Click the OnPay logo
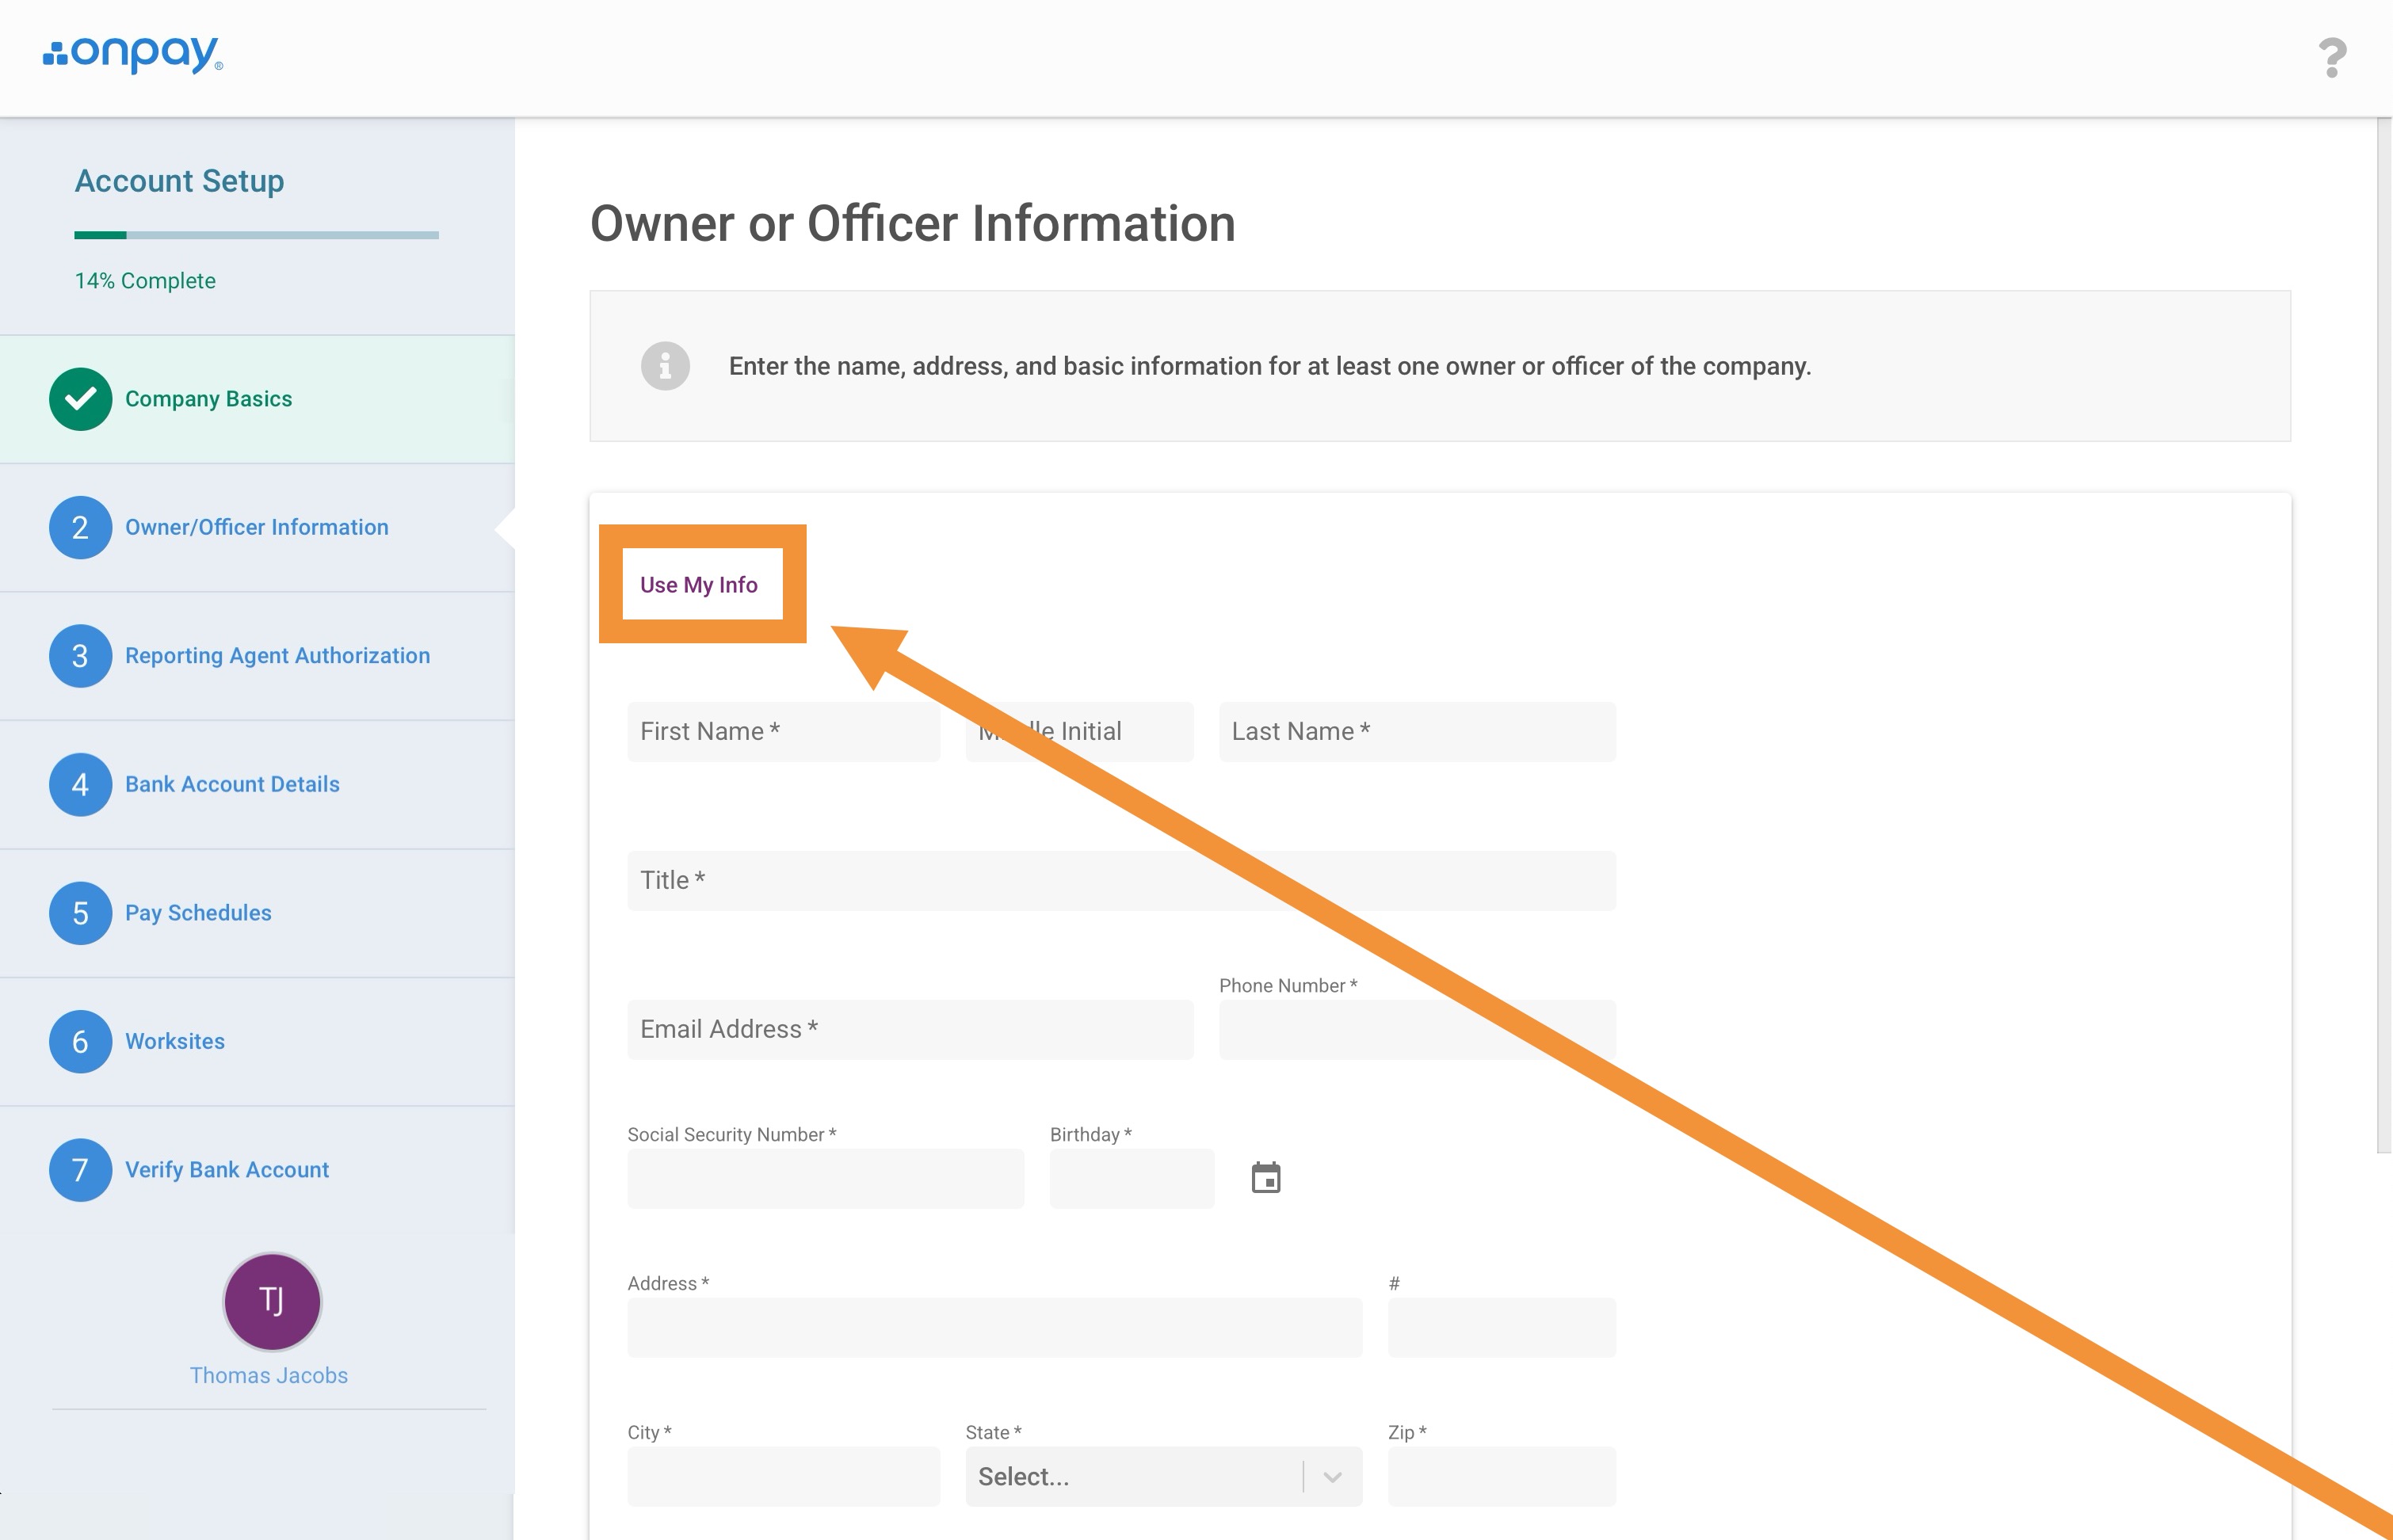 click(133, 55)
